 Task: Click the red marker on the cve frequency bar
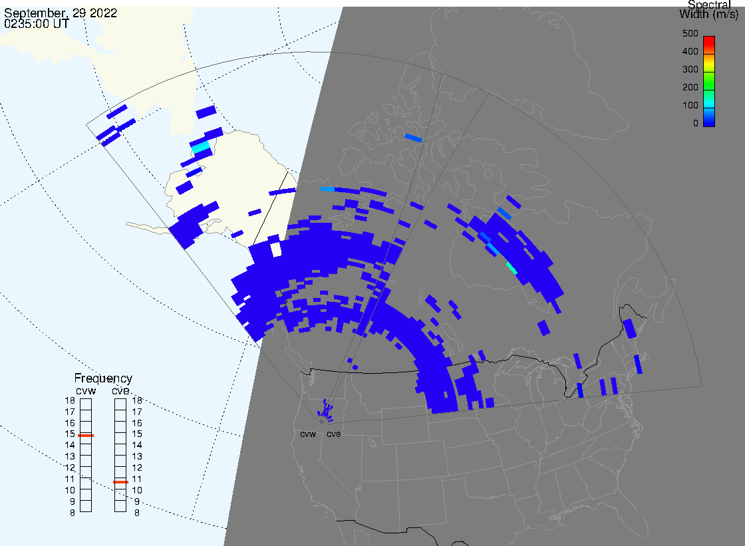[x=120, y=482]
